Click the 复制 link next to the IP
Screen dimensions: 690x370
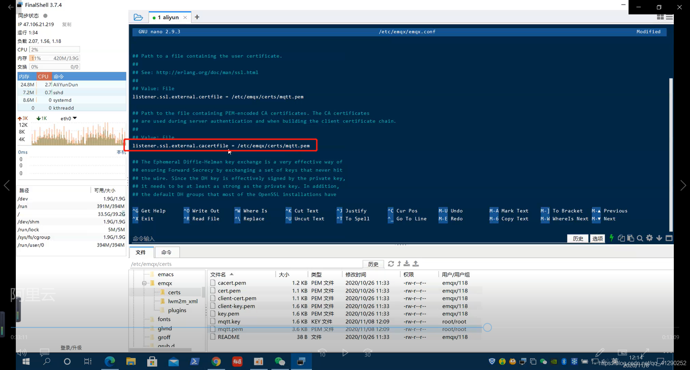[67, 24]
